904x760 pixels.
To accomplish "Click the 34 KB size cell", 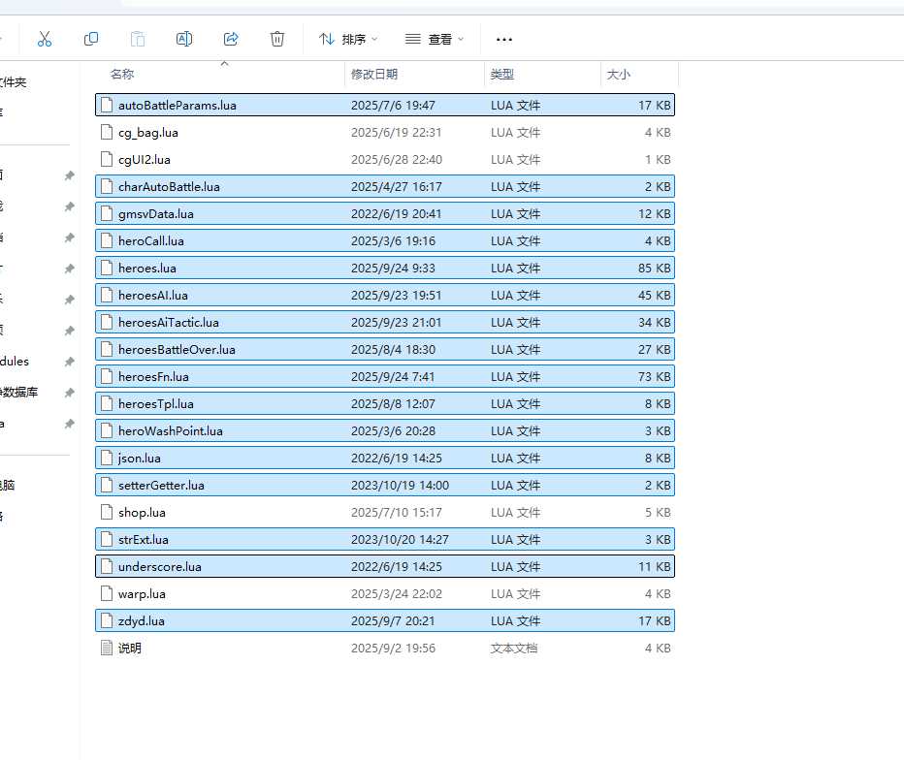I will coord(654,322).
